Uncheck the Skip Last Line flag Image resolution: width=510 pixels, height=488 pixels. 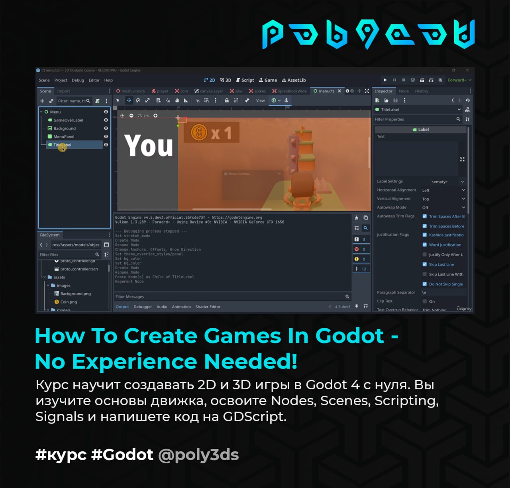(x=425, y=264)
